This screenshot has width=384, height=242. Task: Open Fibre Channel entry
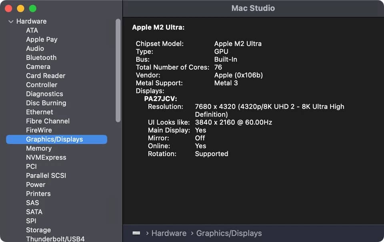(48, 121)
